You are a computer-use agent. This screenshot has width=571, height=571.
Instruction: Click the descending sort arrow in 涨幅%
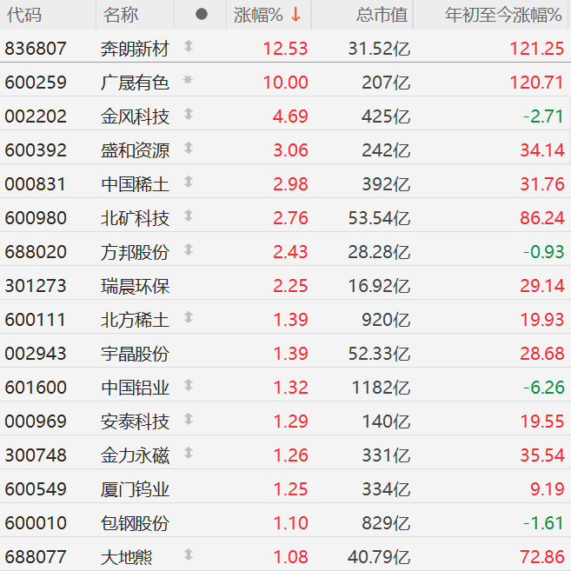(295, 15)
